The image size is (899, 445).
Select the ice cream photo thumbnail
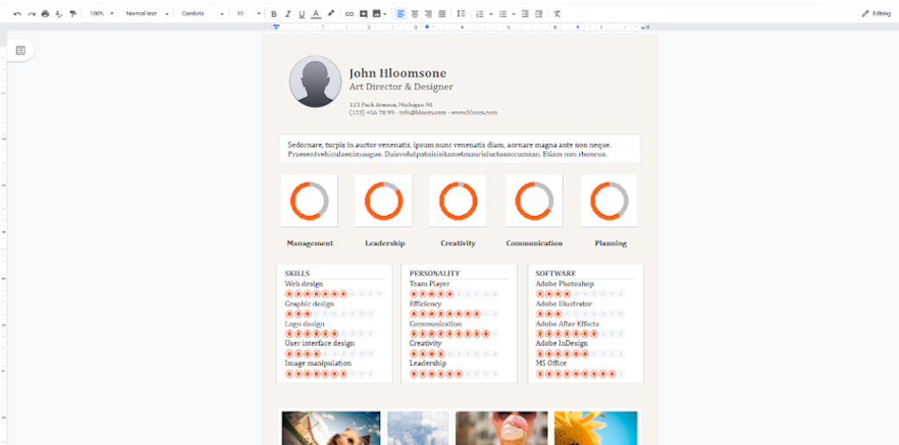pos(501,427)
